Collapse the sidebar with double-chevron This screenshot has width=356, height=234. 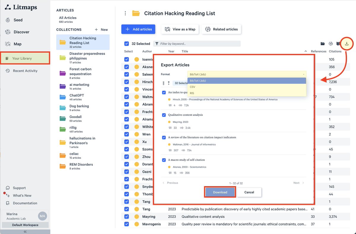click(x=25, y=232)
